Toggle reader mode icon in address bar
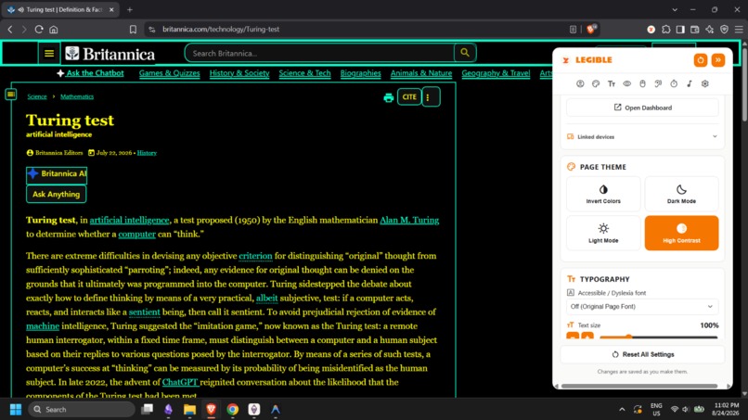 click(573, 30)
